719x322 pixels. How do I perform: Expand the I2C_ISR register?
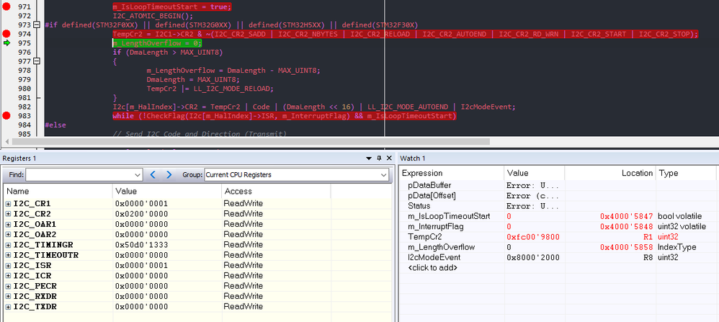(8, 265)
